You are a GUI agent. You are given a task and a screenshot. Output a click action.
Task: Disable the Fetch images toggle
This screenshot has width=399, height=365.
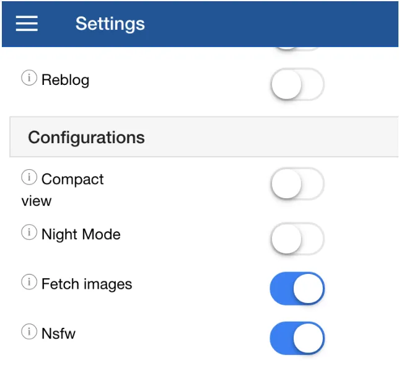(297, 288)
